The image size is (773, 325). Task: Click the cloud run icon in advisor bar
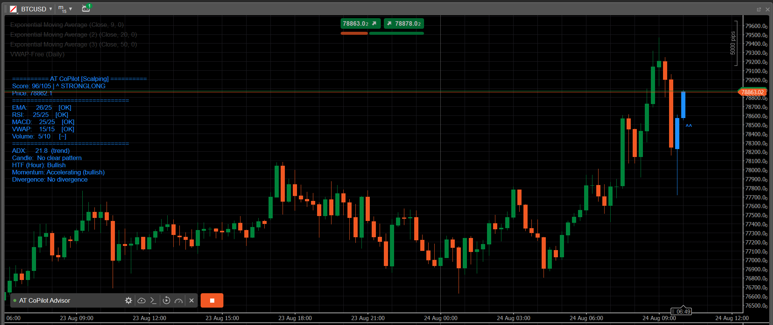tap(141, 300)
